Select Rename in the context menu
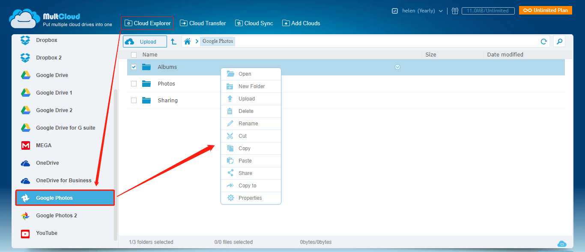585x252 pixels. pyautogui.click(x=251, y=124)
